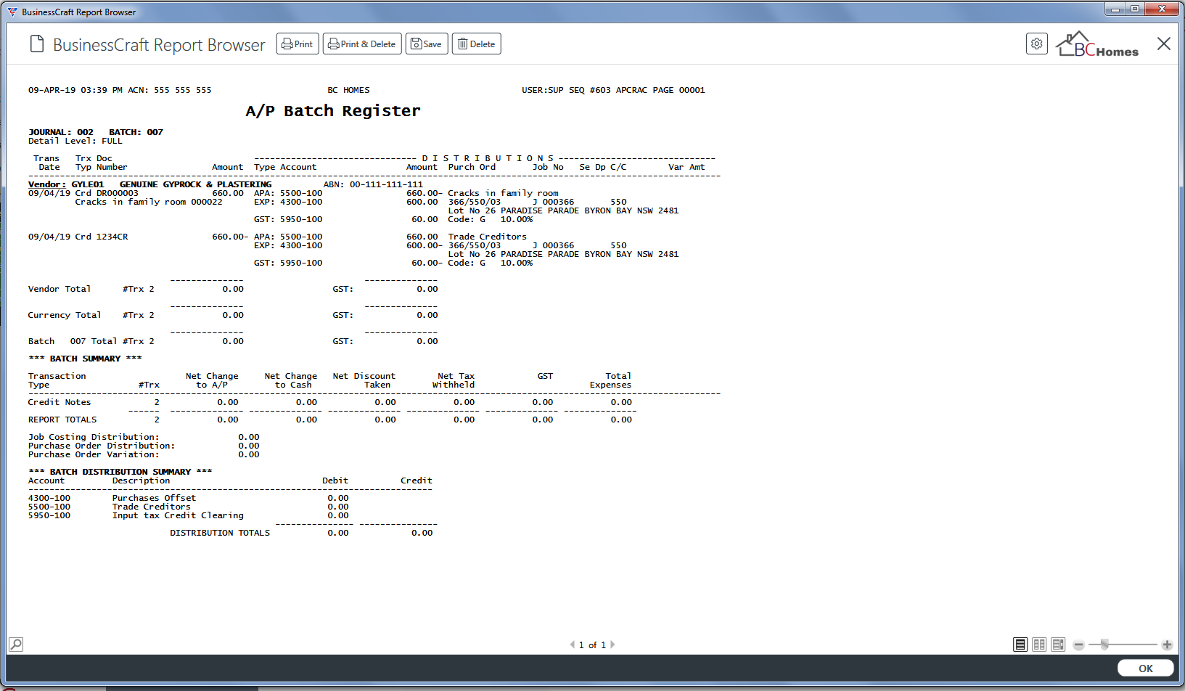Save the report with the Save button

tap(427, 44)
